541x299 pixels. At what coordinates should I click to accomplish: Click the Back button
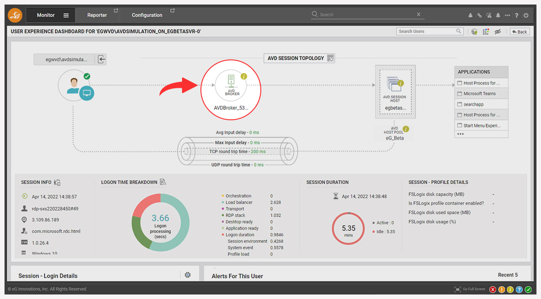pos(520,32)
